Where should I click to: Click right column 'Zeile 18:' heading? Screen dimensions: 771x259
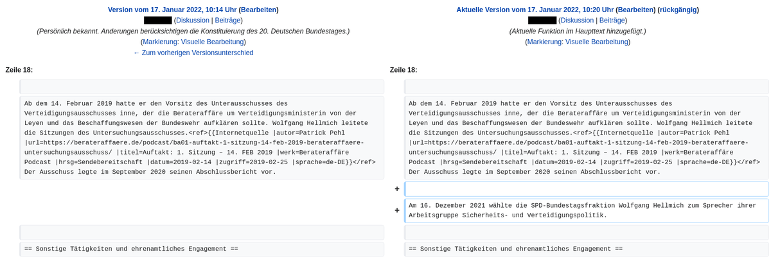pyautogui.click(x=403, y=70)
